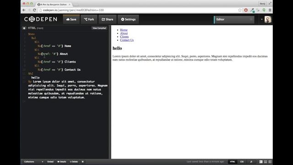Close the CodePen browser tab
Viewport: 293px width, 165px height.
70,4
